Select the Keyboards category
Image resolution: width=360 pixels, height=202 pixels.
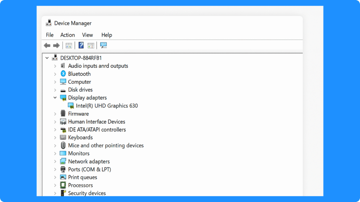pos(80,137)
